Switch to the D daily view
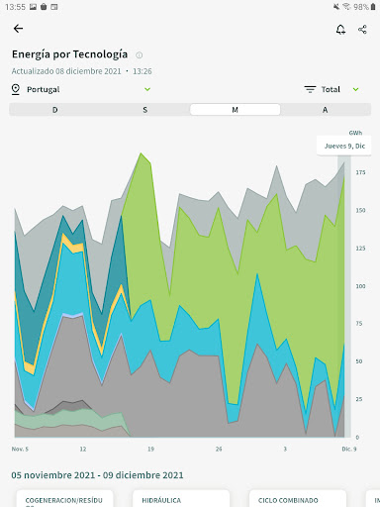The height and width of the screenshot is (507, 380). [54, 110]
